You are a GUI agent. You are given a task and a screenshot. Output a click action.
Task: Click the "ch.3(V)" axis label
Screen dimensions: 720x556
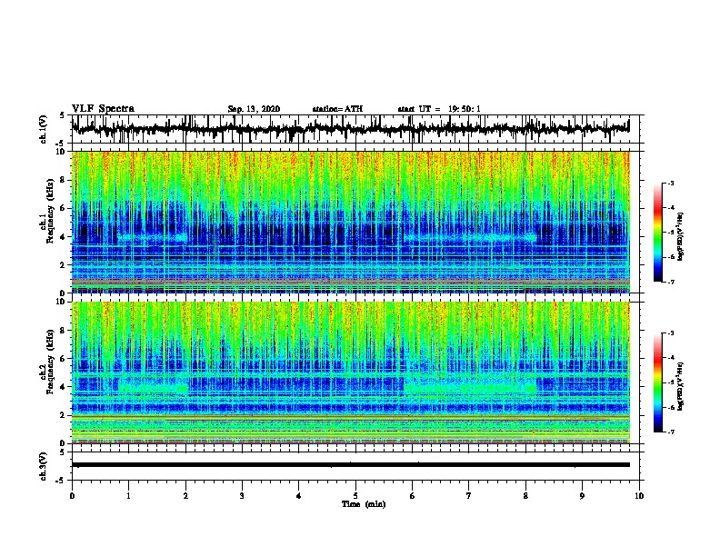[43, 466]
